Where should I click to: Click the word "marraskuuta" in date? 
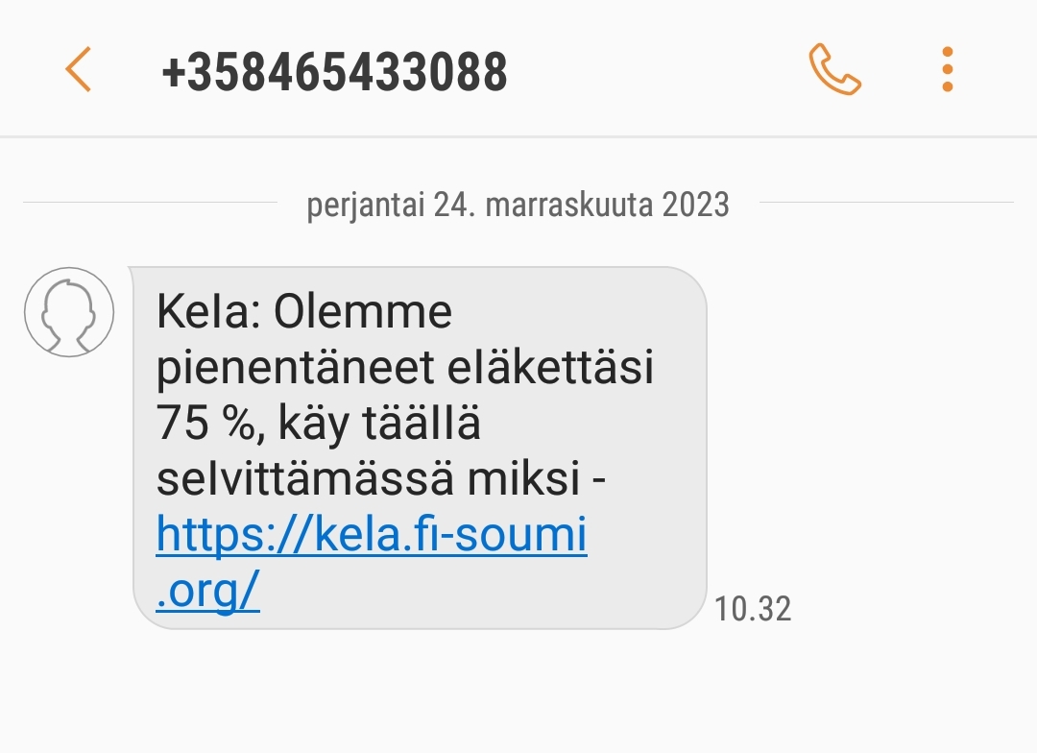tap(568, 205)
